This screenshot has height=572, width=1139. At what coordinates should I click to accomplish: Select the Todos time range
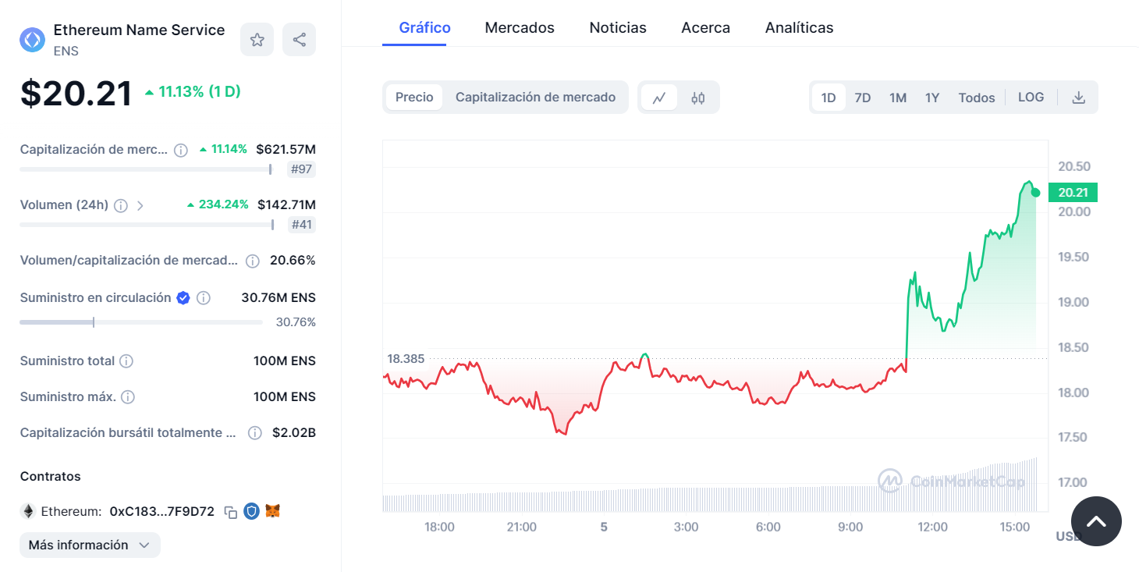(x=977, y=98)
